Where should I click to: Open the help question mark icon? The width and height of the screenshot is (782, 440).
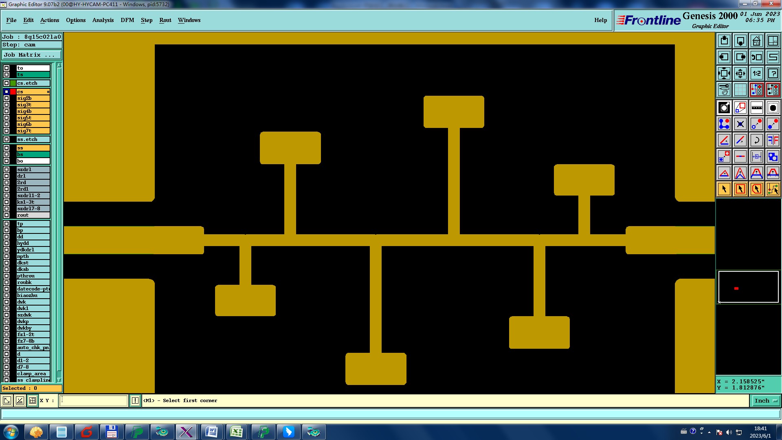pyautogui.click(x=773, y=73)
